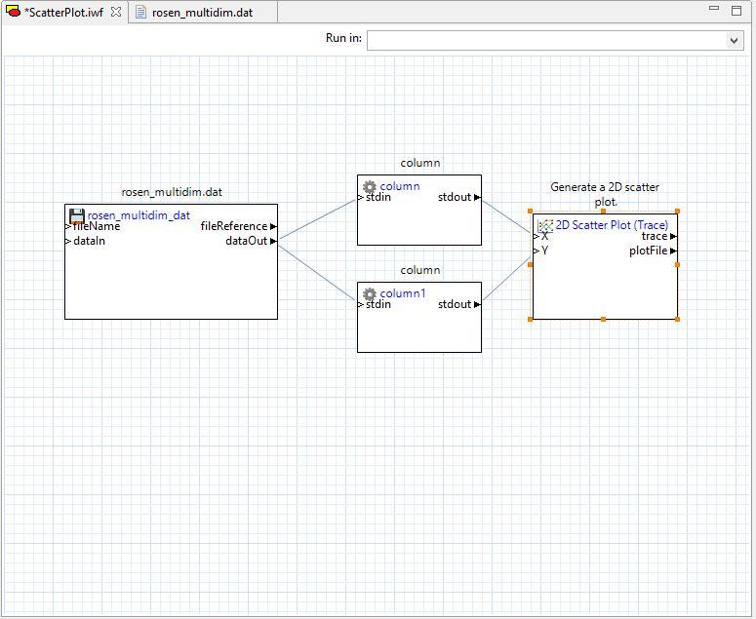Viewport: 756px width, 619px height.
Task: Click the ScatterPlot.iwf tab file icon
Action: pos(14,12)
